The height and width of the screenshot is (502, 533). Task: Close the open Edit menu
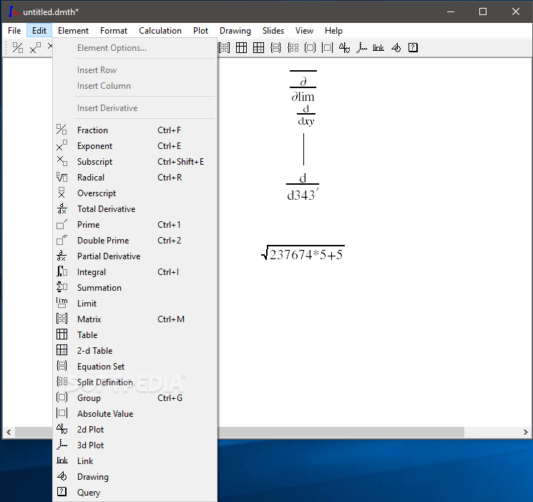pyautogui.click(x=39, y=31)
